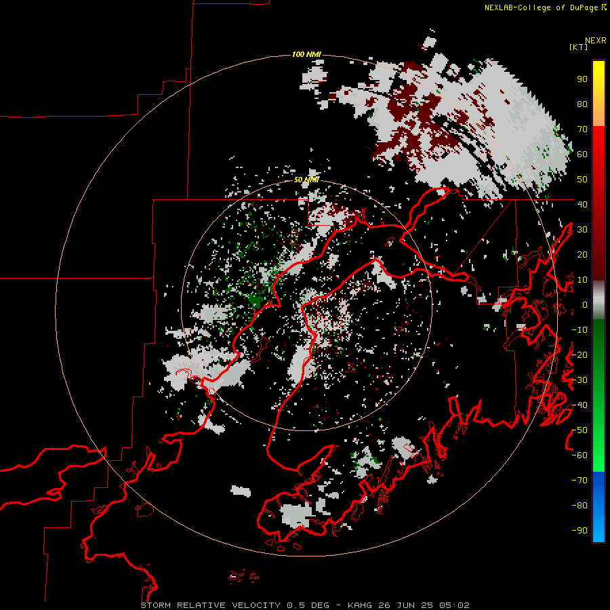The width and height of the screenshot is (610, 610).
Task: Click the gray zero-velocity segment of the color bar
Action: [x=598, y=300]
